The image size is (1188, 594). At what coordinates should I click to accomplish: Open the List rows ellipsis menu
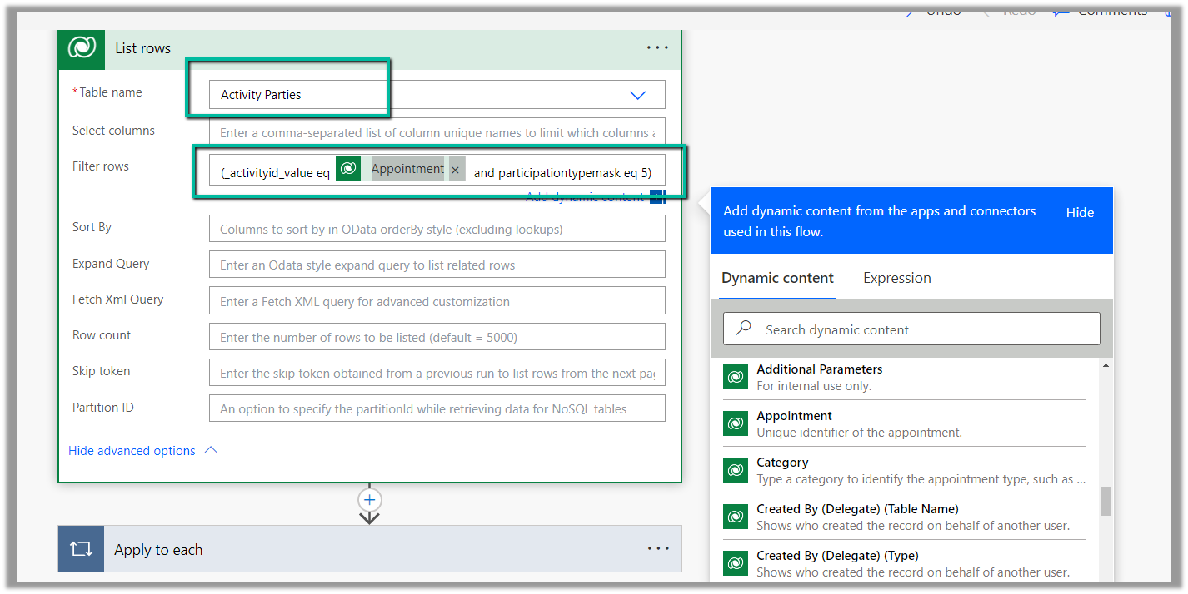657,48
